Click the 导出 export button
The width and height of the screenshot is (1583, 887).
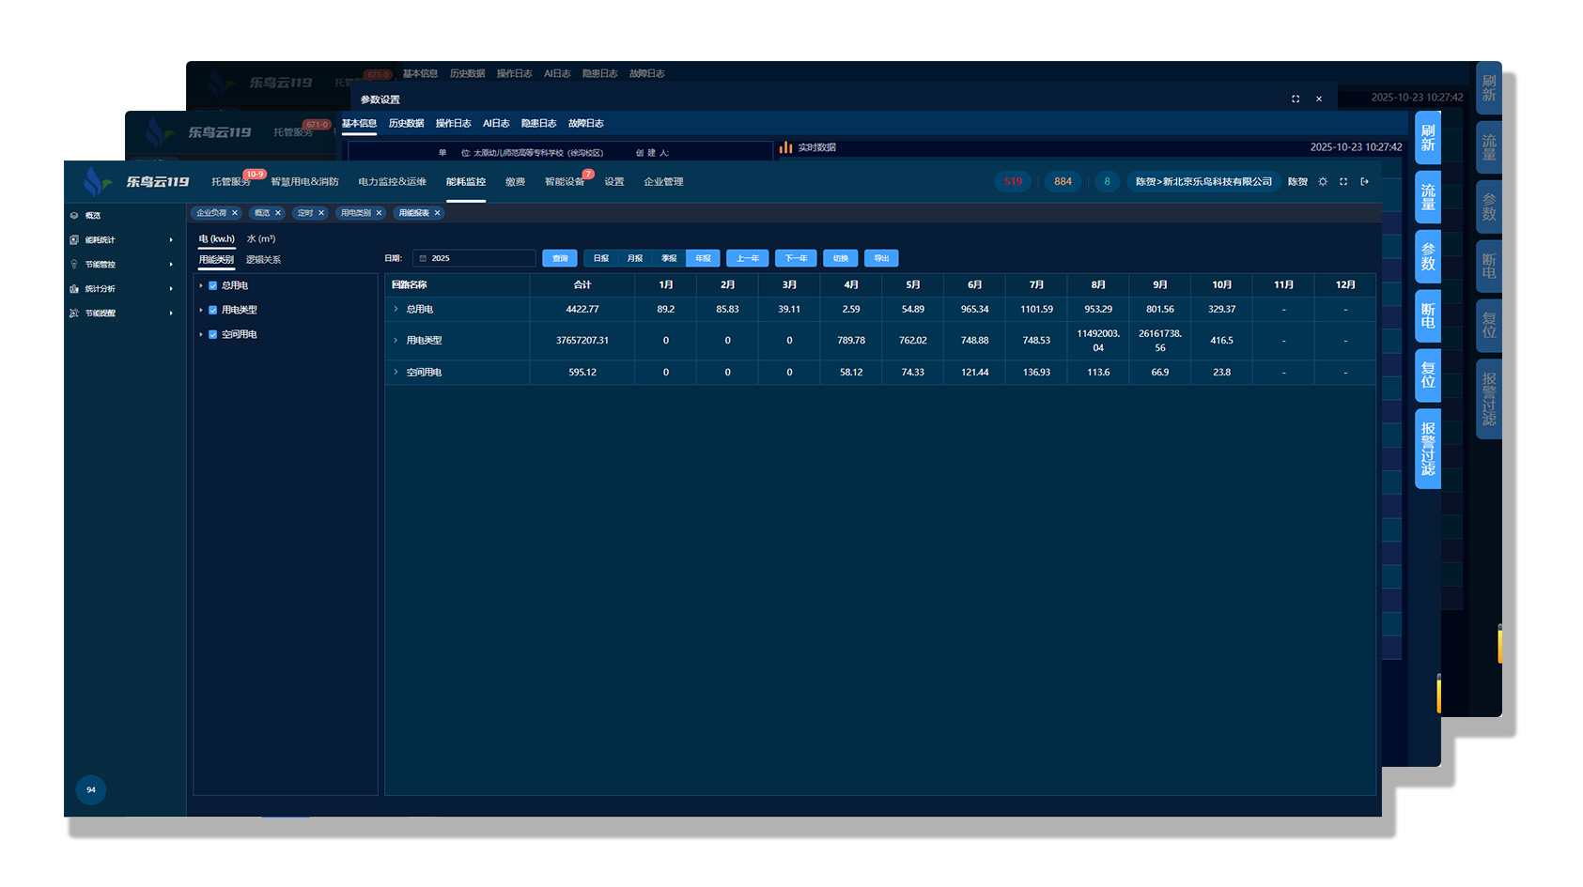881,258
